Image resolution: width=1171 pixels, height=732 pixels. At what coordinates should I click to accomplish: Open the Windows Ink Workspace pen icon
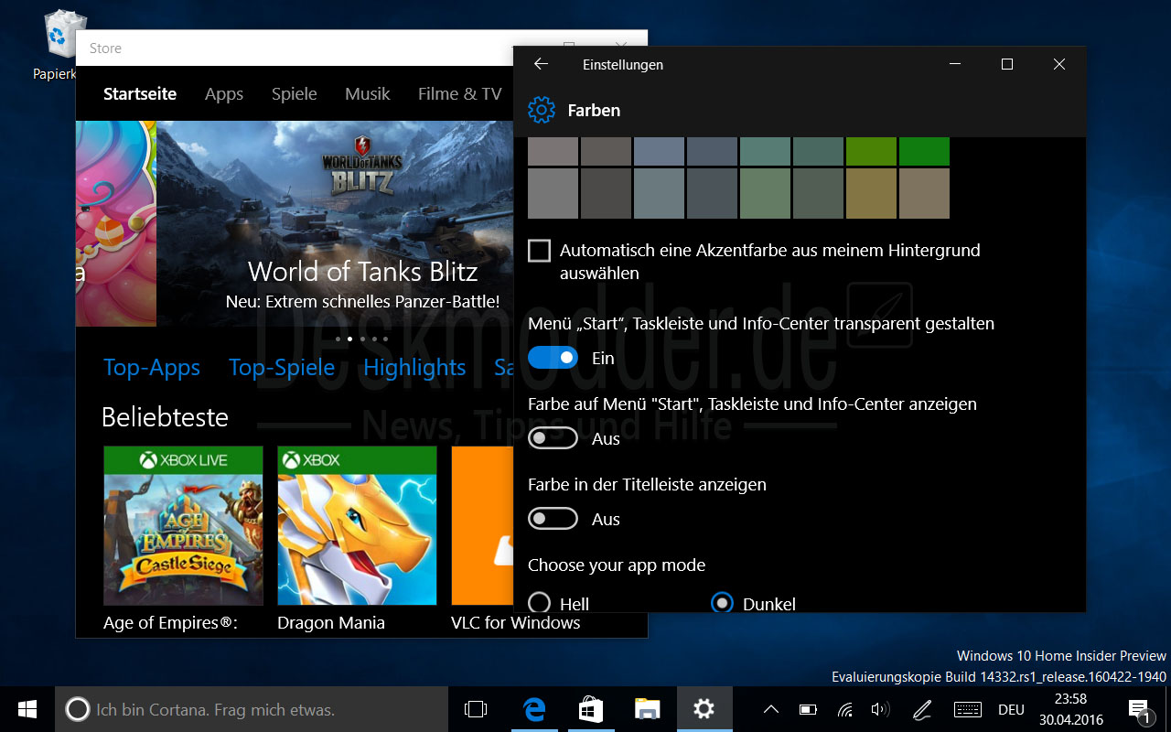[x=922, y=709]
